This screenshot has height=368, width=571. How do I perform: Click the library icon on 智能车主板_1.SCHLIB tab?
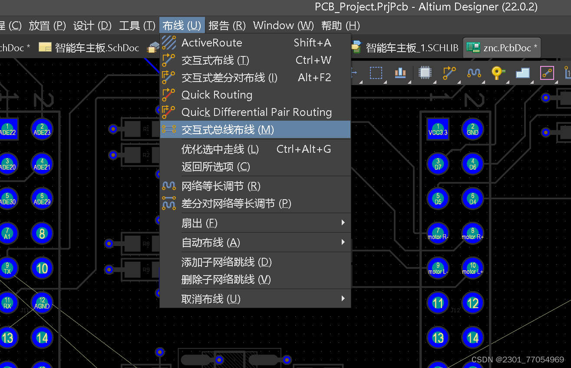pyautogui.click(x=356, y=48)
